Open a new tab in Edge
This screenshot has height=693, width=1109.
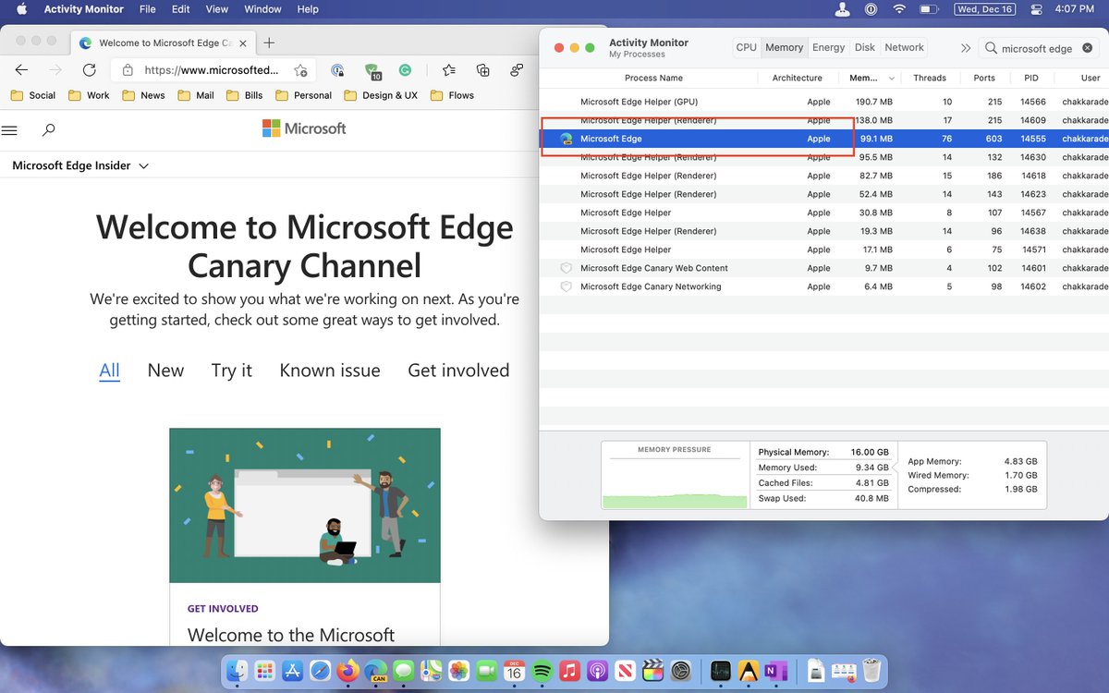click(x=269, y=43)
